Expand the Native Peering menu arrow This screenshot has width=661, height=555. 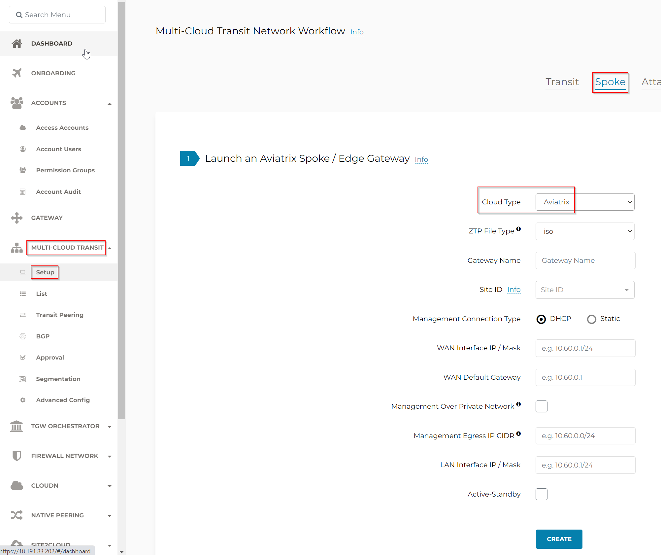pos(110,516)
